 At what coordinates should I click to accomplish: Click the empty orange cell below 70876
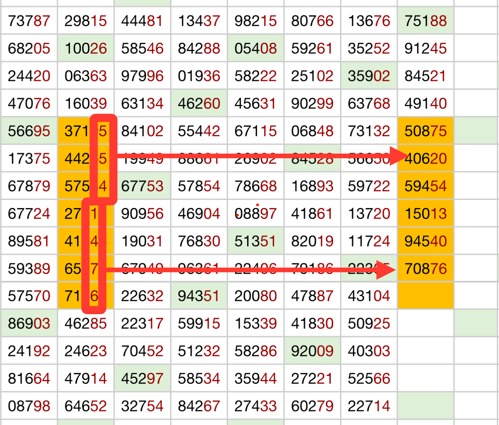426,296
